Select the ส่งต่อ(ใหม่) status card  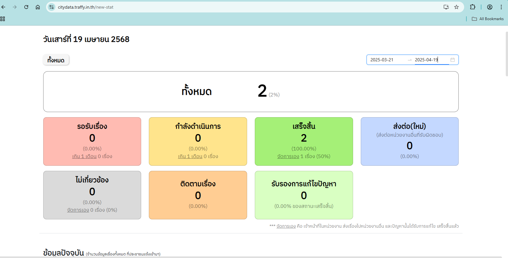[x=409, y=141]
